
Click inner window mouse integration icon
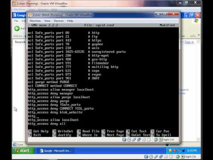click(156, 140)
